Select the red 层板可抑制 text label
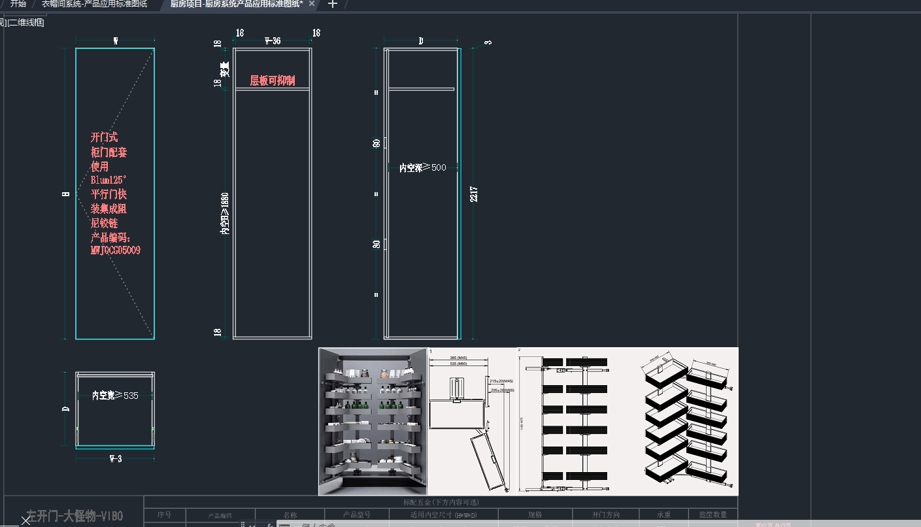Screen dimensions: 921x527 (x=273, y=80)
